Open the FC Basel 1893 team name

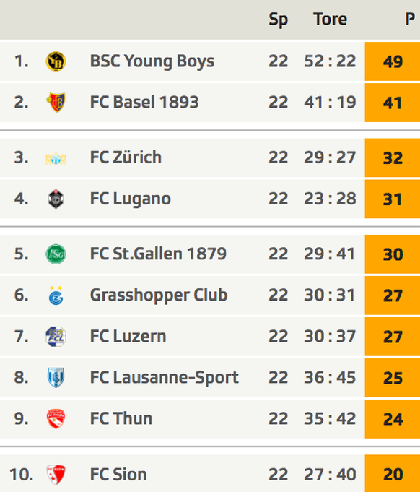click(x=144, y=103)
